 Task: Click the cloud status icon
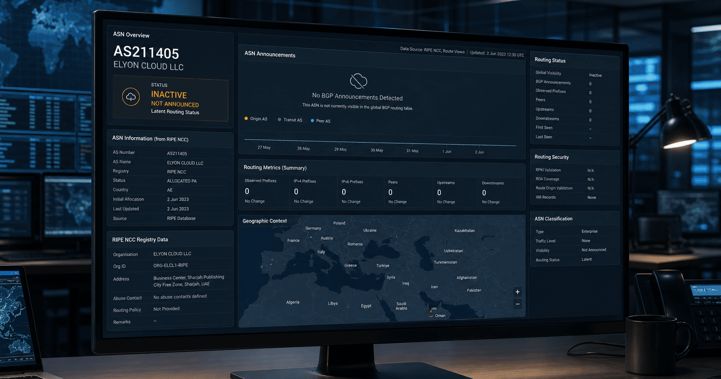pos(131,97)
